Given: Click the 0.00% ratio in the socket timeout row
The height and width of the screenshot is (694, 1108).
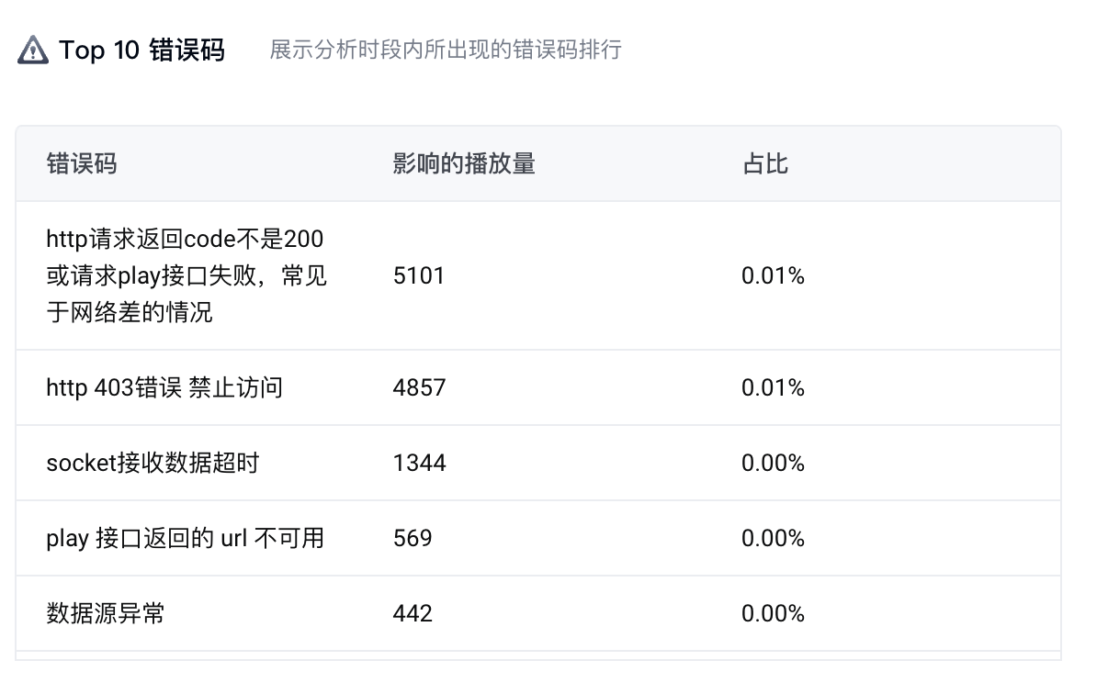Looking at the screenshot, I should click(773, 463).
